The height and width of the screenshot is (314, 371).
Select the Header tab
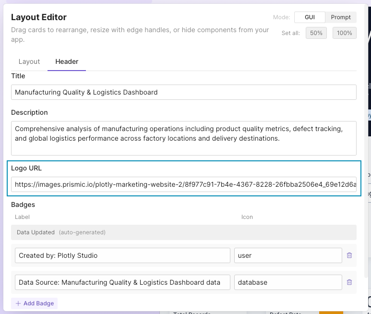coord(67,61)
